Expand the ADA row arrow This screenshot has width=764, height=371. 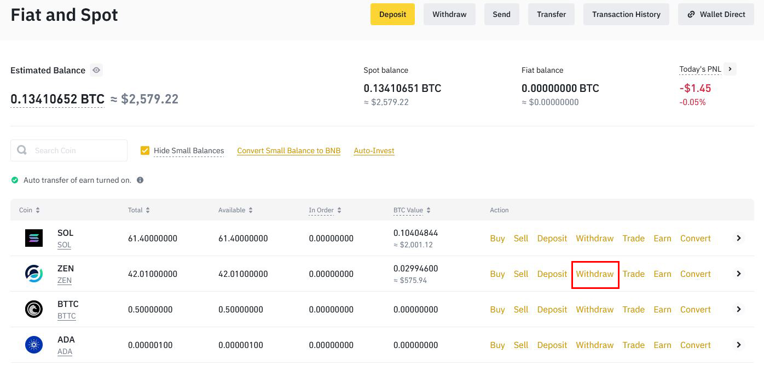coord(738,345)
